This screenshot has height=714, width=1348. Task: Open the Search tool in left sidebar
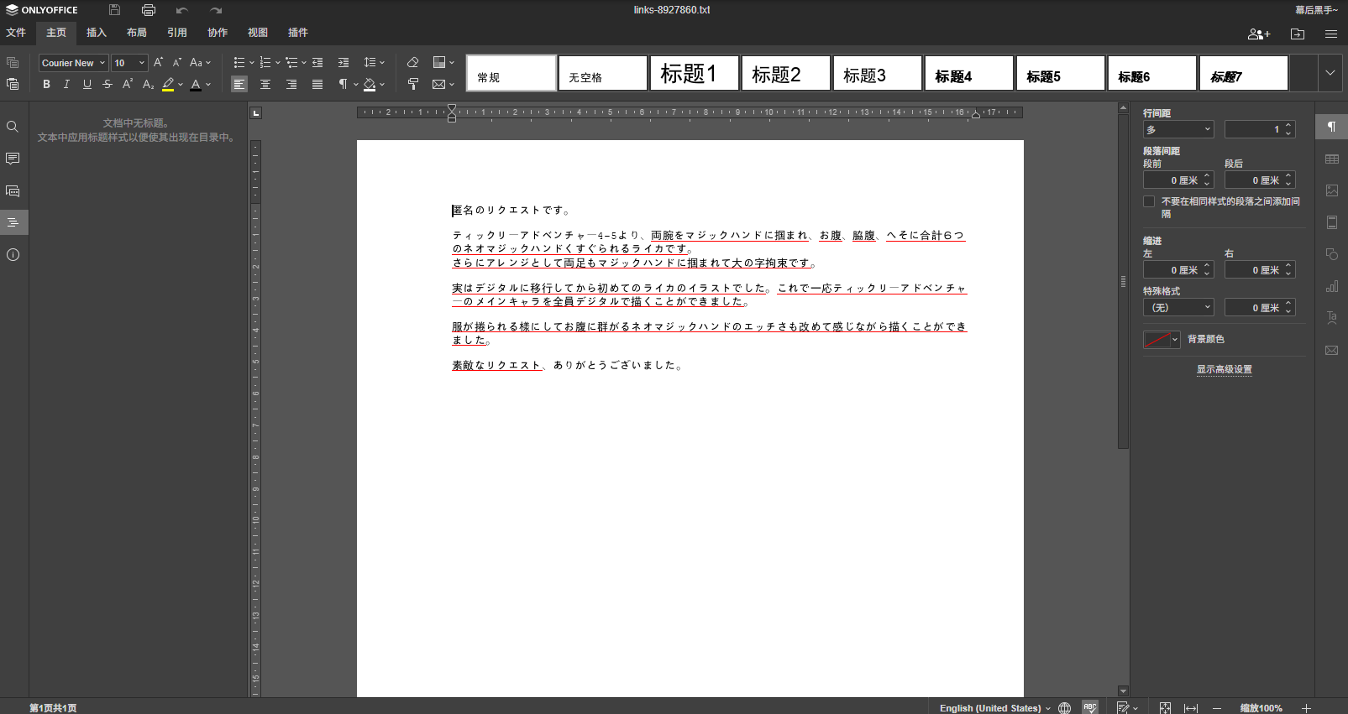click(13, 127)
